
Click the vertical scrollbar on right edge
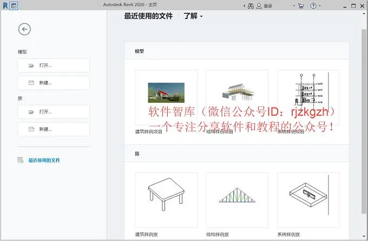(x=364, y=122)
